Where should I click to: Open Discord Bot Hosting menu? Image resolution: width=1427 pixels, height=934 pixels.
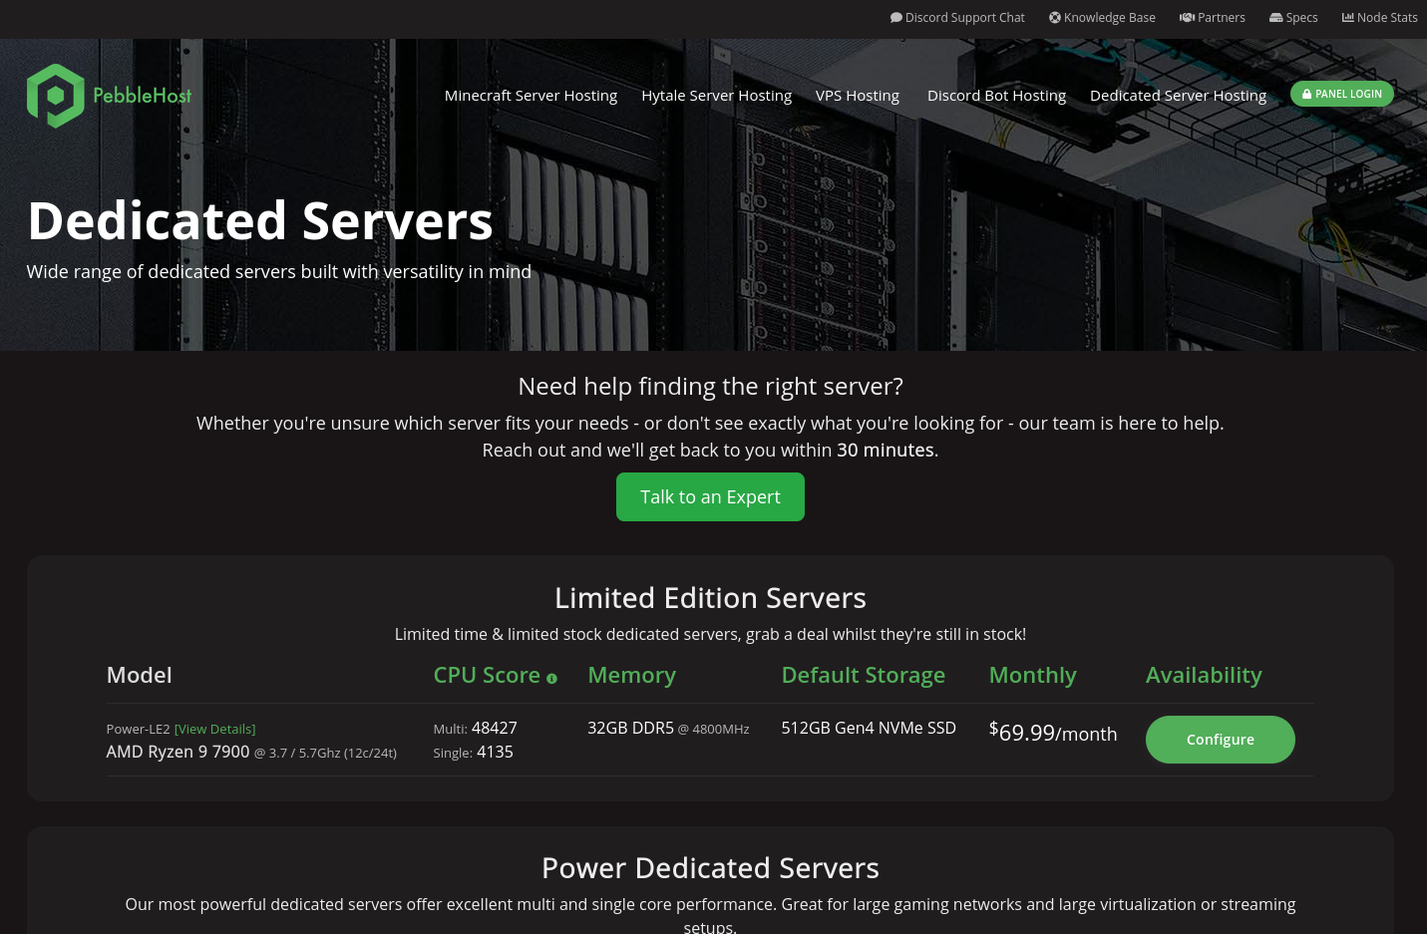pos(996,96)
